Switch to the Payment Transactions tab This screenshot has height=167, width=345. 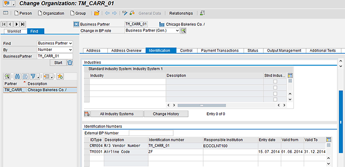tap(220, 50)
